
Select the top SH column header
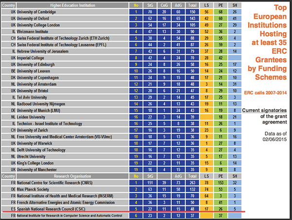pos(235,5)
